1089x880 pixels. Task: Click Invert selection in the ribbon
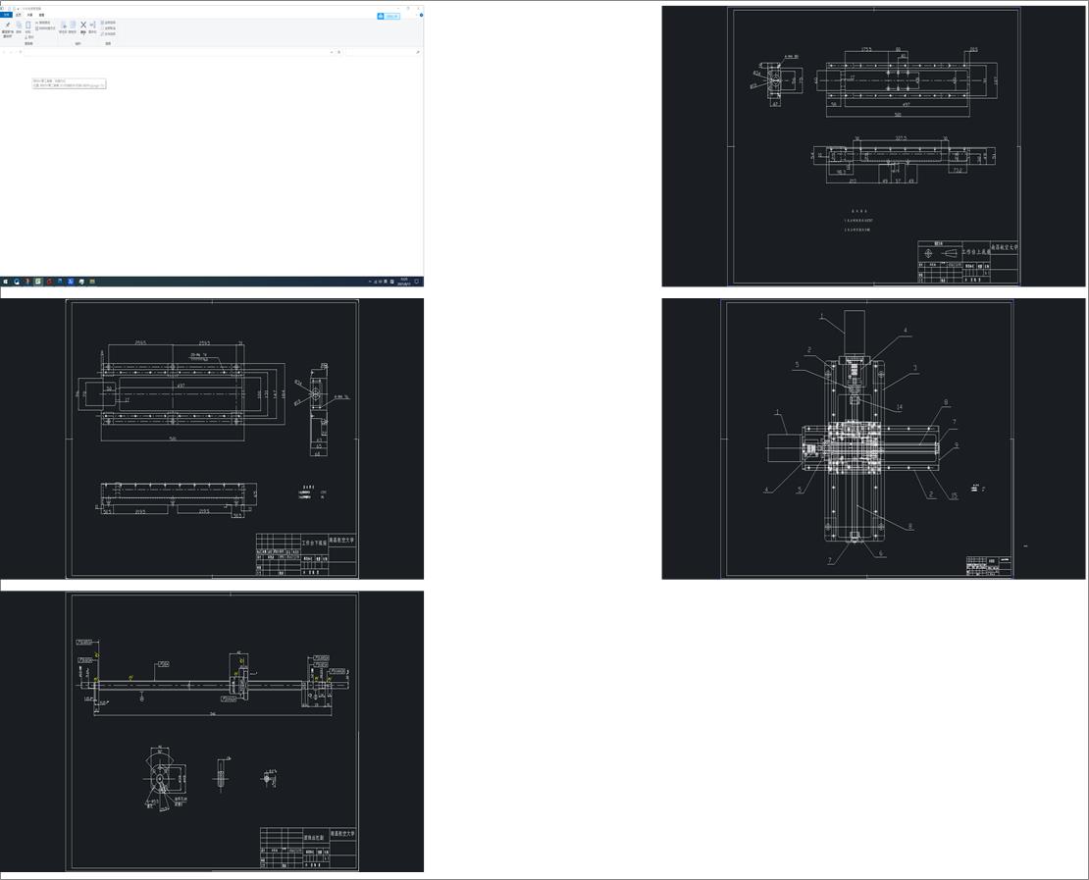108,33
